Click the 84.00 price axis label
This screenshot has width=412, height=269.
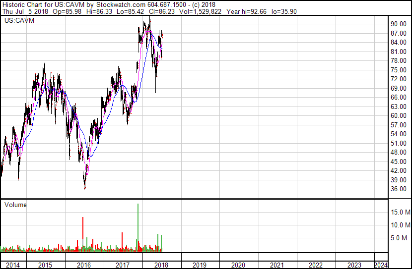coord(399,43)
